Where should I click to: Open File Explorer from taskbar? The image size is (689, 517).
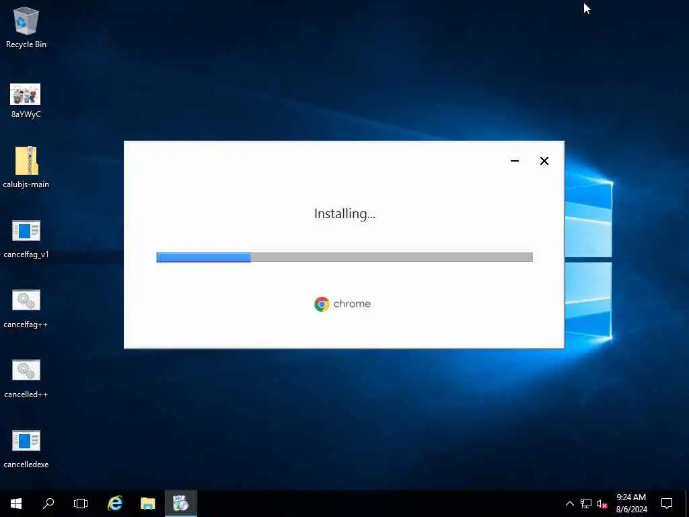[147, 504]
